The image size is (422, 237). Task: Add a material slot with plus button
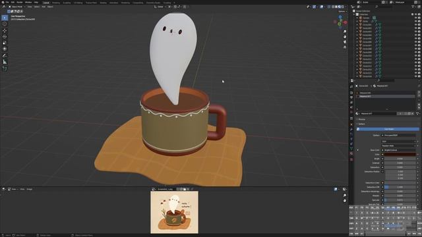coord(419,92)
